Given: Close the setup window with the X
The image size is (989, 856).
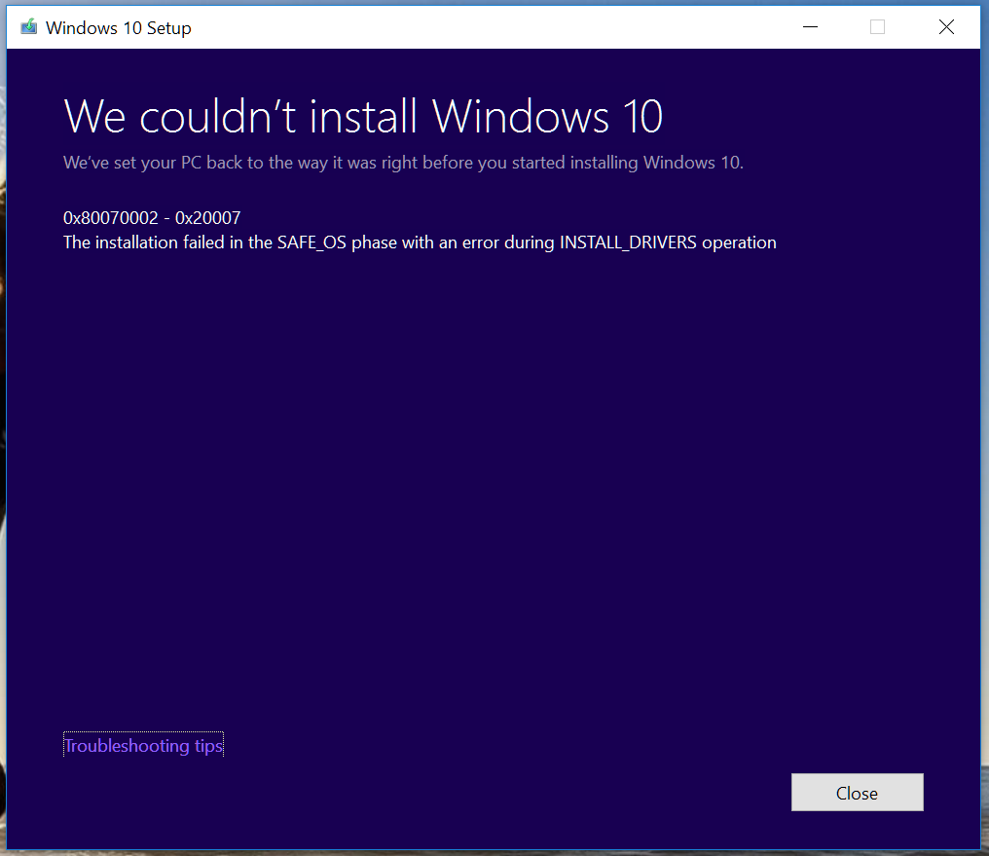Looking at the screenshot, I should [946, 27].
